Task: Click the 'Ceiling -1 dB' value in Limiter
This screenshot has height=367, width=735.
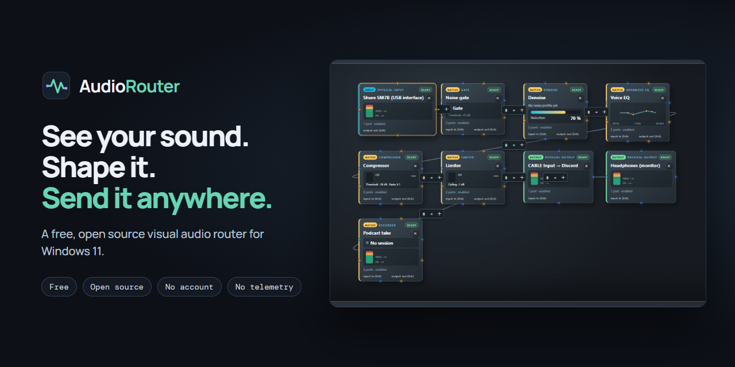Action: tap(457, 185)
